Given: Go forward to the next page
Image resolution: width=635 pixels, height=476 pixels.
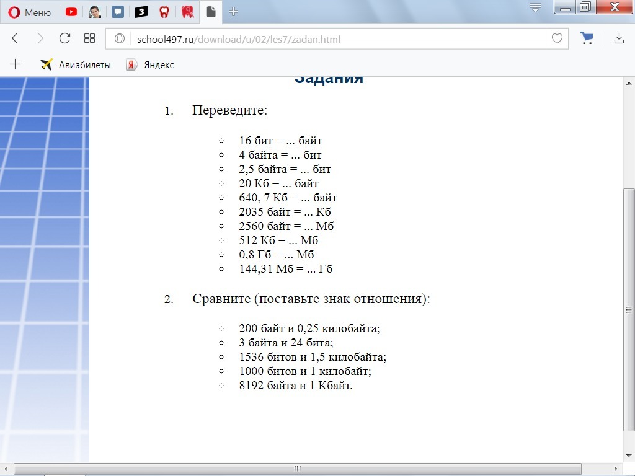Looking at the screenshot, I should (x=40, y=38).
